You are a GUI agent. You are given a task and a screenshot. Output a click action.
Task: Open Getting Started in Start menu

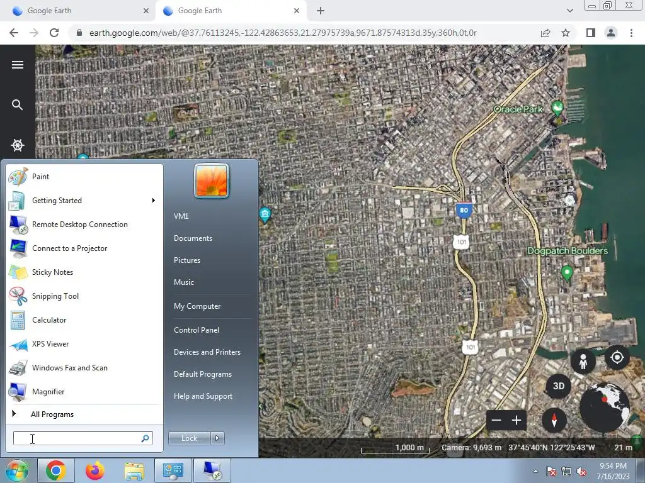point(84,201)
